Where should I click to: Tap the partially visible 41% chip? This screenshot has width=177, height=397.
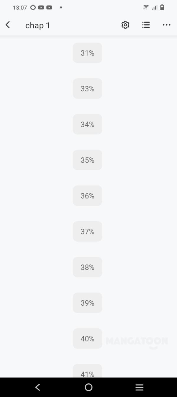coord(87,372)
